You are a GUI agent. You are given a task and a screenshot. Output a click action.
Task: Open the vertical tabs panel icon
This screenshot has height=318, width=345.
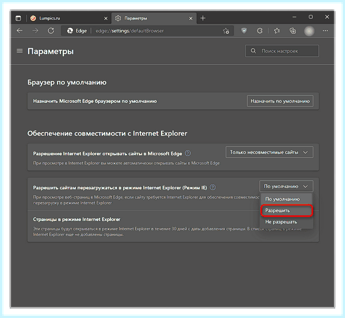(18, 18)
